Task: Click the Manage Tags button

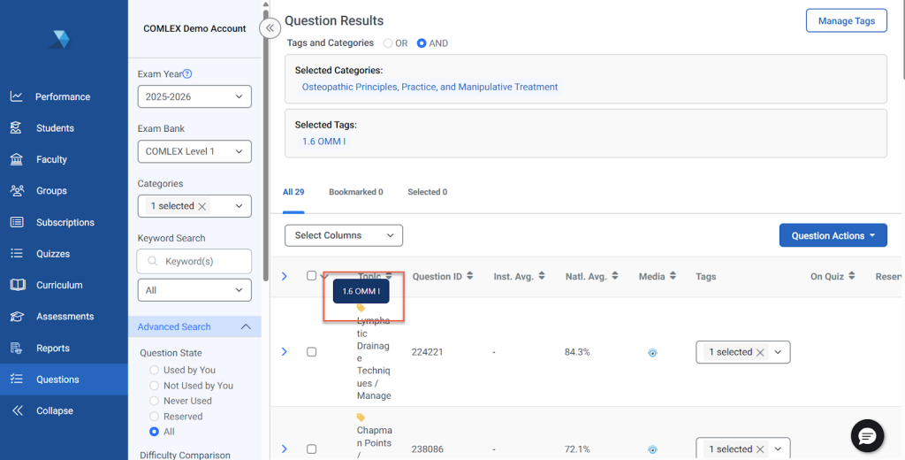Action: pyautogui.click(x=846, y=21)
